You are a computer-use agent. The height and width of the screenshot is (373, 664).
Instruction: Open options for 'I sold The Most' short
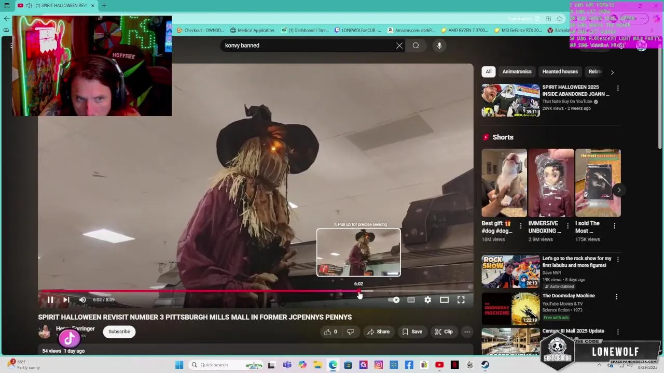[614, 226]
